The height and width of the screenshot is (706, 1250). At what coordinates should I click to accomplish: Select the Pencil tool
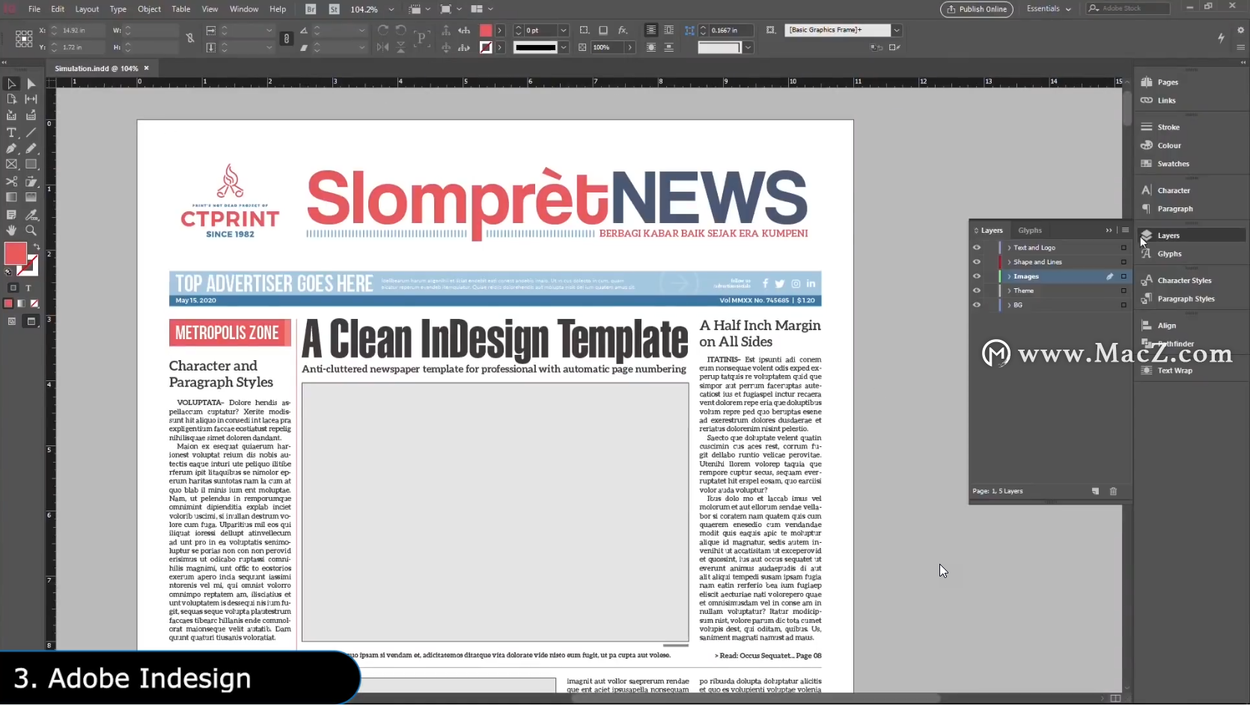pos(31,148)
